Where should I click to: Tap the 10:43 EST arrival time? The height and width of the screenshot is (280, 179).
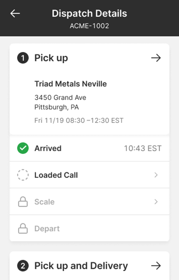[x=143, y=148]
